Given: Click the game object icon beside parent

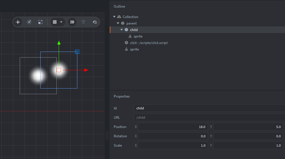Looking at the screenshot, I should 123,23.
